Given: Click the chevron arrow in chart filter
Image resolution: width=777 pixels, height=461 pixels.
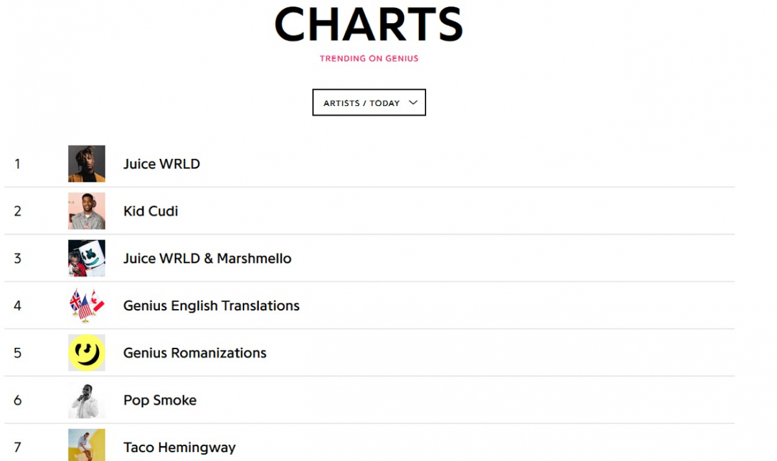Looking at the screenshot, I should (x=413, y=102).
